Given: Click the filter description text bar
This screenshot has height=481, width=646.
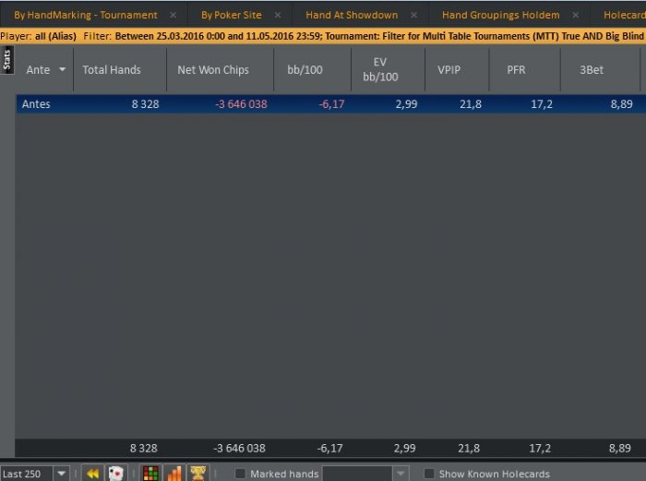Looking at the screenshot, I should (364, 36).
